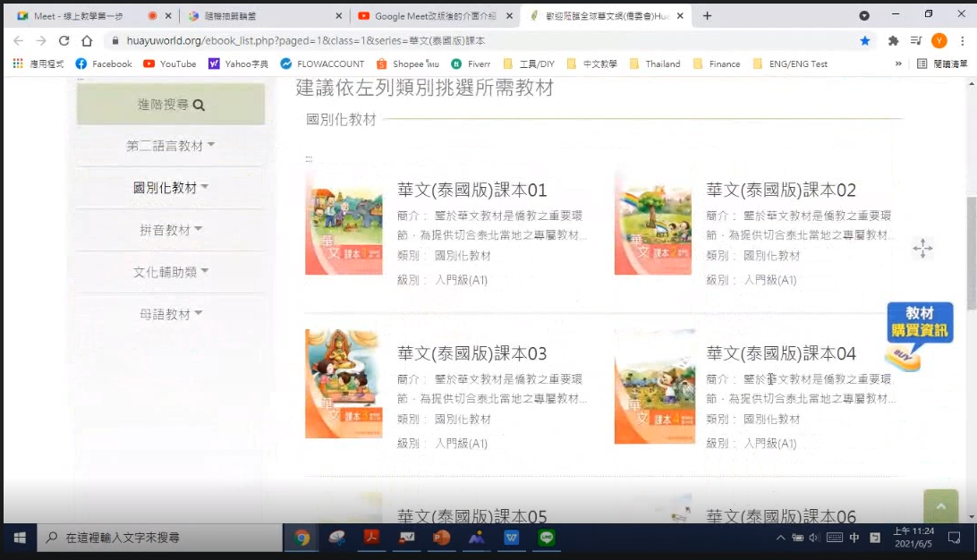Open the 中文教學 bookmark folder
Image resolution: width=977 pixels, height=560 pixels.
tap(592, 64)
